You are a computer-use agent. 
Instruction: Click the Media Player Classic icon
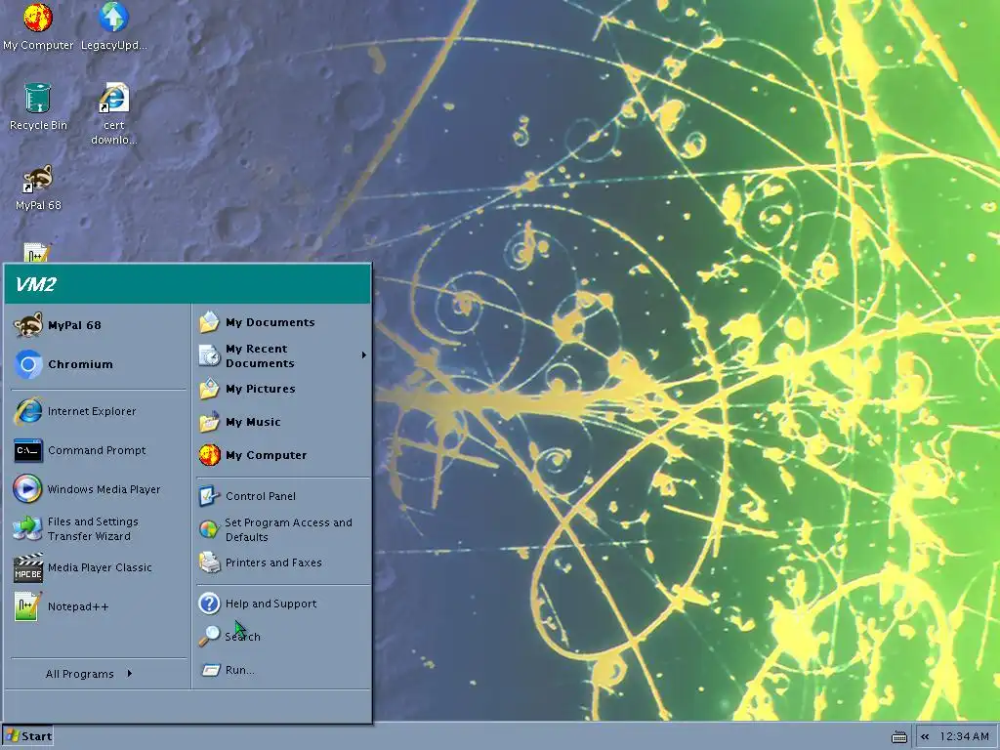coord(28,567)
